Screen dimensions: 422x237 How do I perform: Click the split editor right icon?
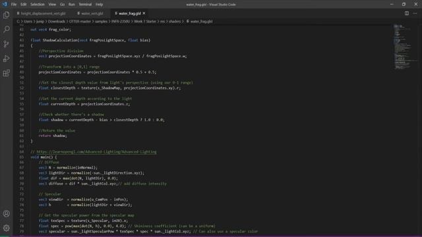(x=407, y=13)
